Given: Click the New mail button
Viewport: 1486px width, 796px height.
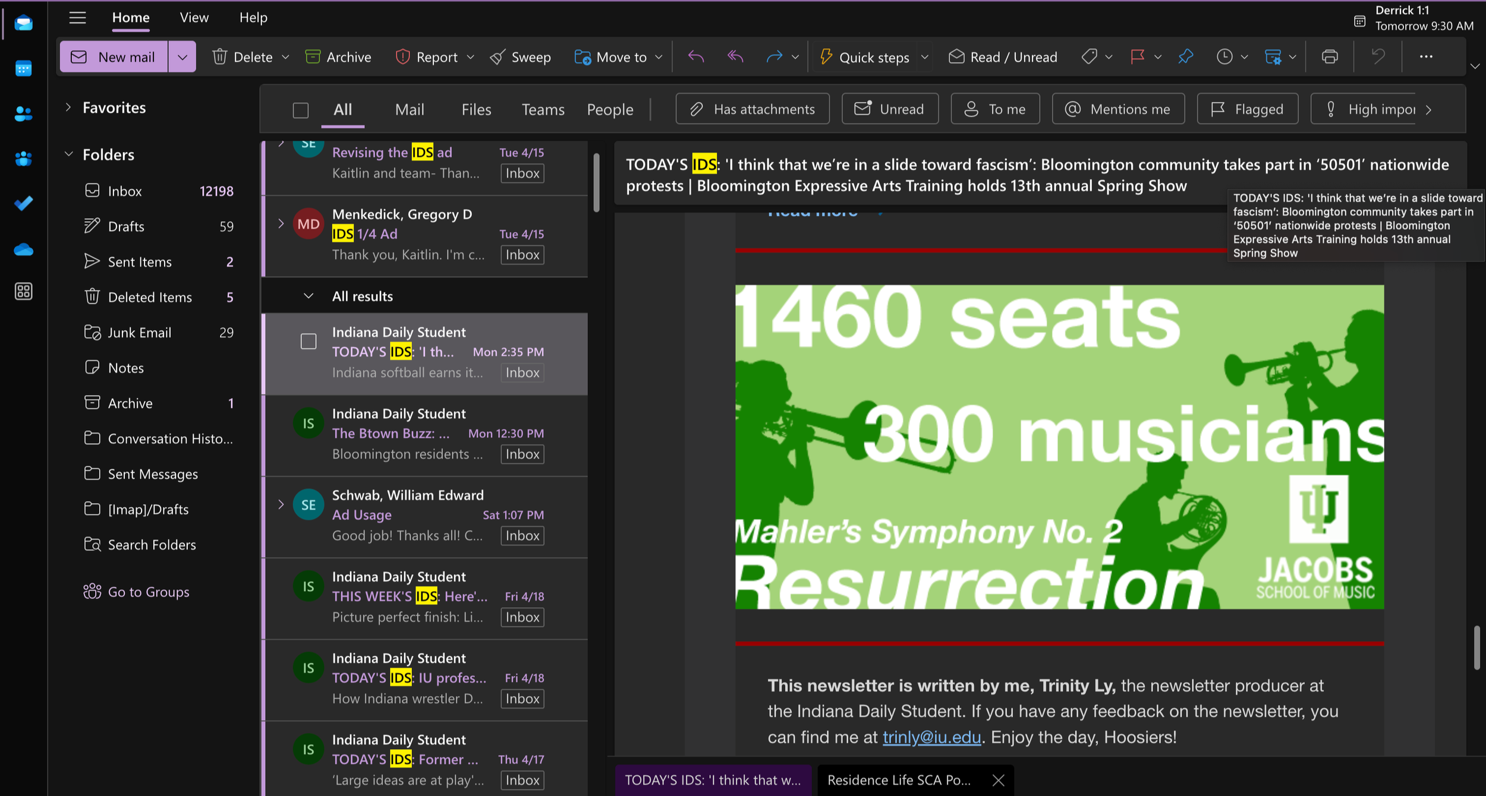Looking at the screenshot, I should coord(114,56).
